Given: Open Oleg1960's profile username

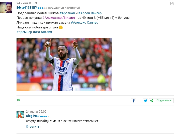Looking at the screenshot, I should (x=33, y=116).
